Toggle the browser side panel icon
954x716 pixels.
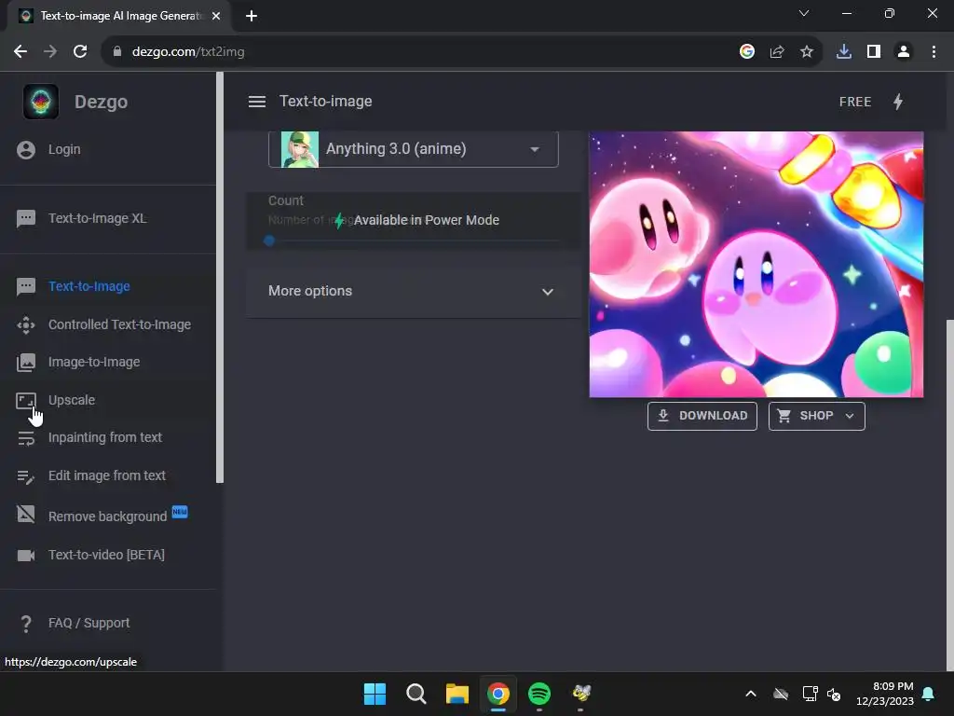874,52
